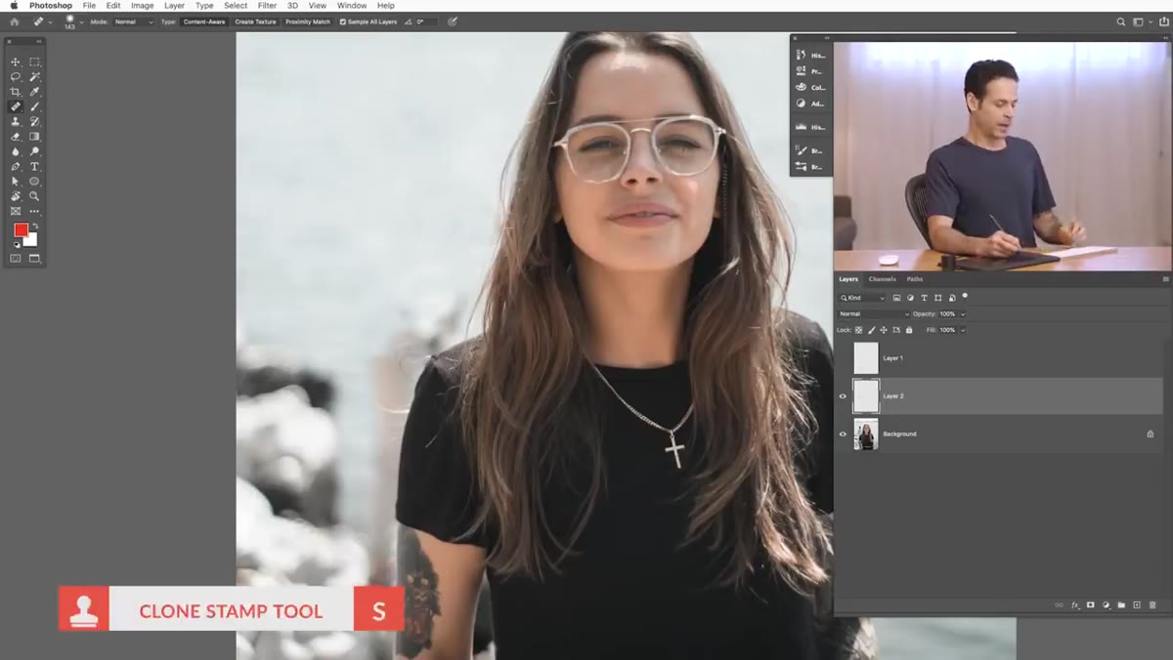The width and height of the screenshot is (1173, 660).
Task: Select the Pen tool
Action: pos(16,167)
